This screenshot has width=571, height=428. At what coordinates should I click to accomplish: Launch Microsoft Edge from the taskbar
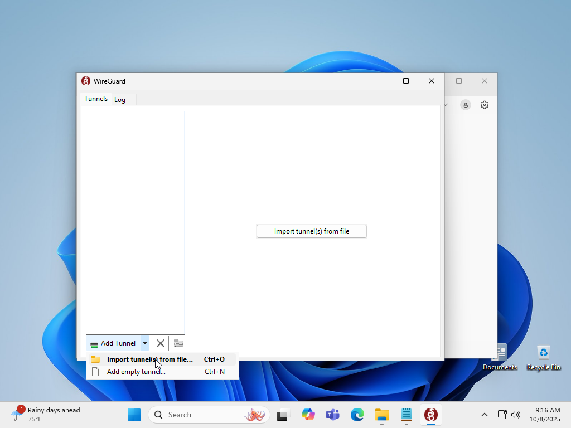tap(357, 415)
